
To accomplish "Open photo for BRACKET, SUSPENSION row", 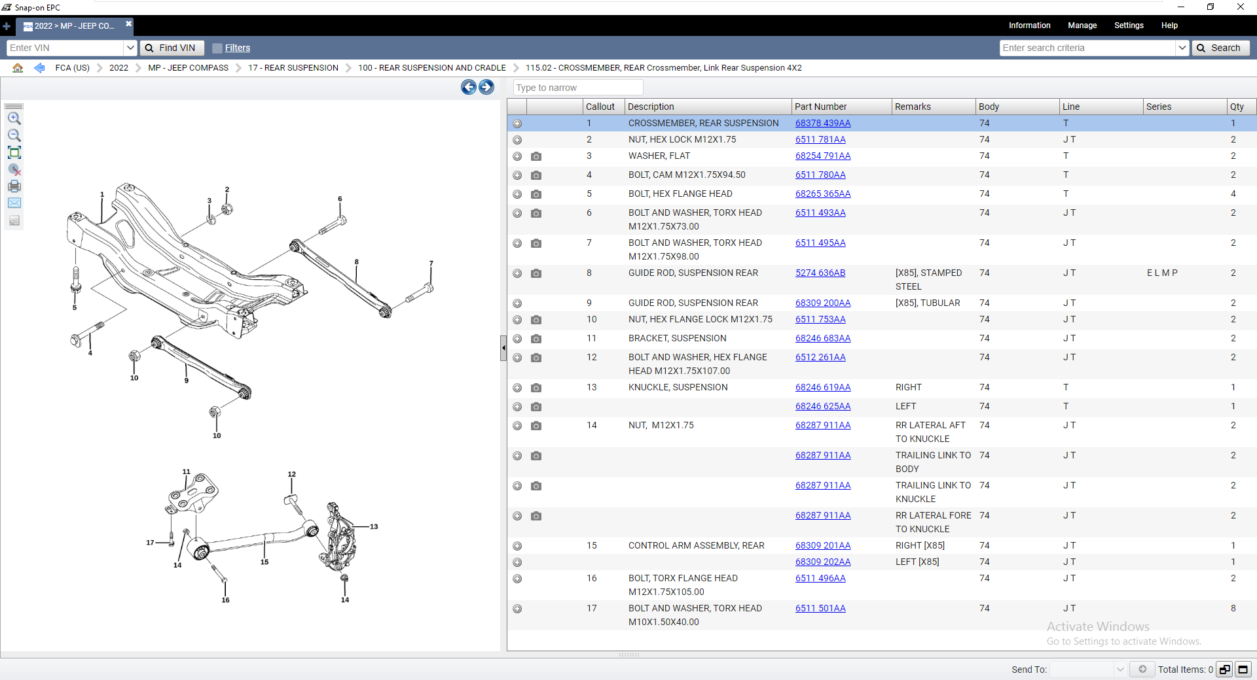I will [x=536, y=339].
